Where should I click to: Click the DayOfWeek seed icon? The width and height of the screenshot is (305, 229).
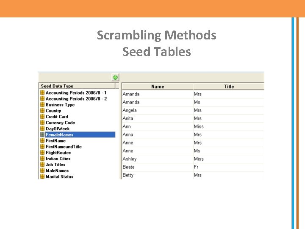(x=42, y=128)
